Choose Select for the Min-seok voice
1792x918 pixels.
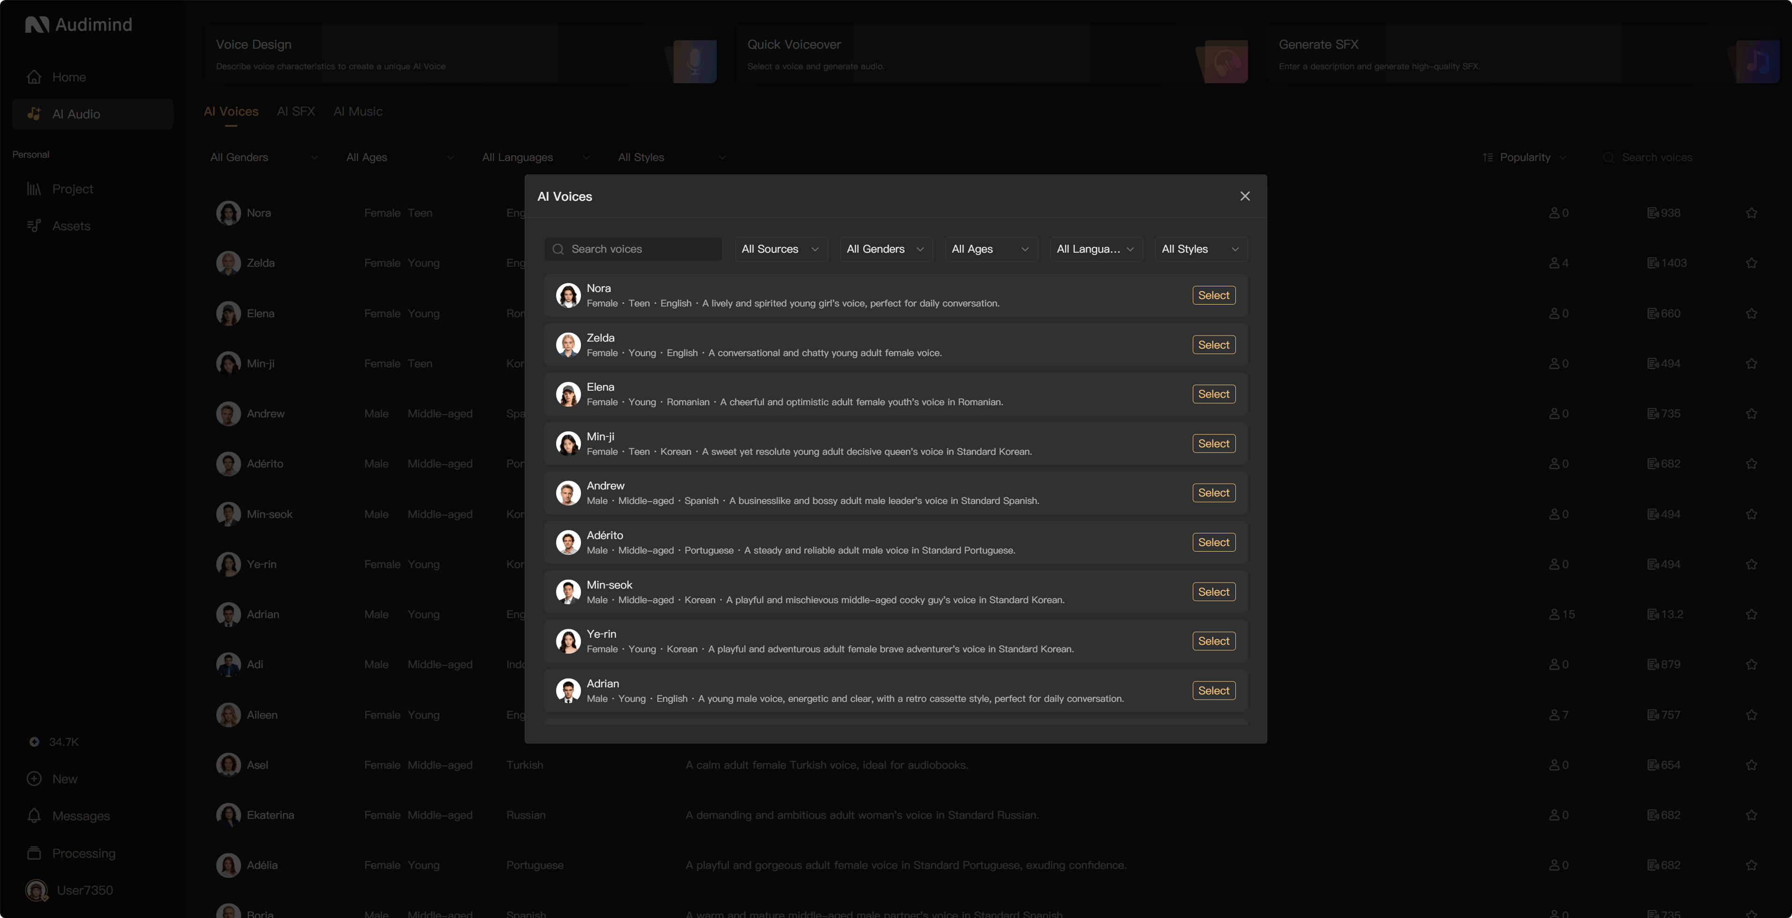[x=1213, y=592]
